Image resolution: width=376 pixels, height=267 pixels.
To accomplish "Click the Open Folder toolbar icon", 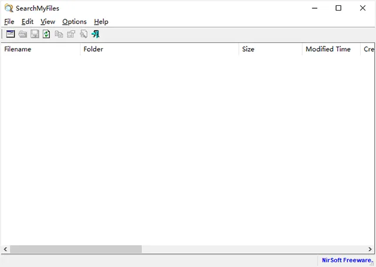I will (22, 34).
